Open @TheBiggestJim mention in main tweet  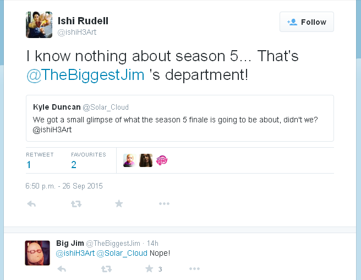(85, 75)
